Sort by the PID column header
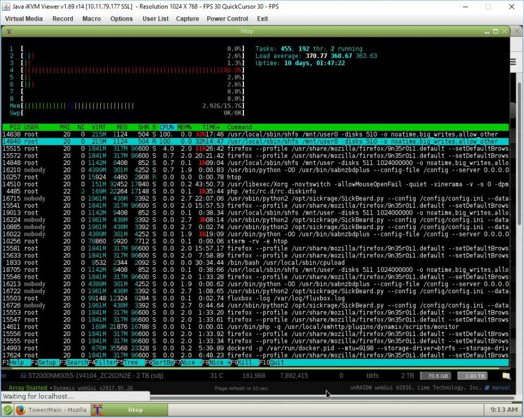Image resolution: width=524 pixels, height=418 pixels. (x=14, y=128)
